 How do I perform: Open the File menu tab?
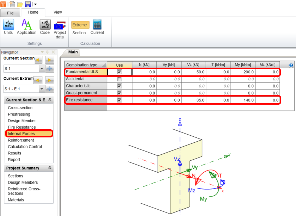tap(10, 13)
